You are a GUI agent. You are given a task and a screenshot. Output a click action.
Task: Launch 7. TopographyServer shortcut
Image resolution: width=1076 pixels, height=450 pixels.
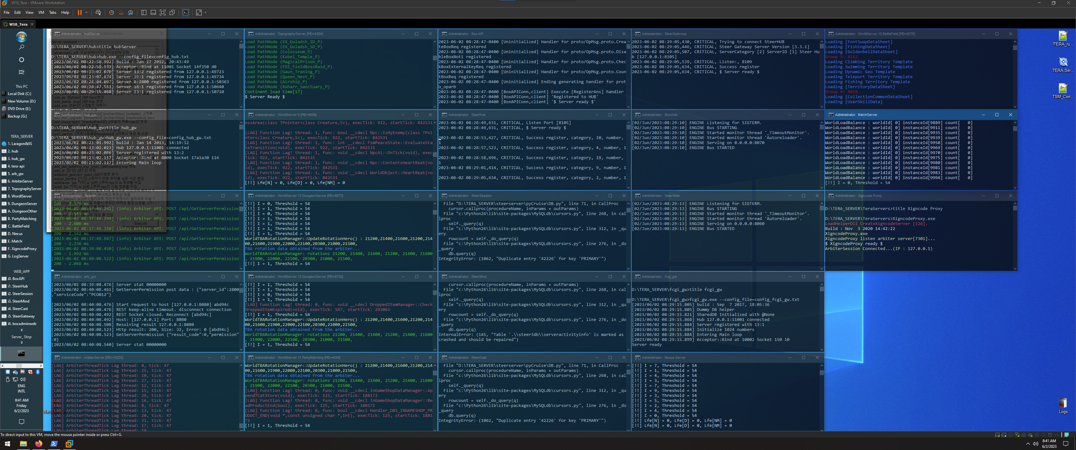tap(22, 189)
